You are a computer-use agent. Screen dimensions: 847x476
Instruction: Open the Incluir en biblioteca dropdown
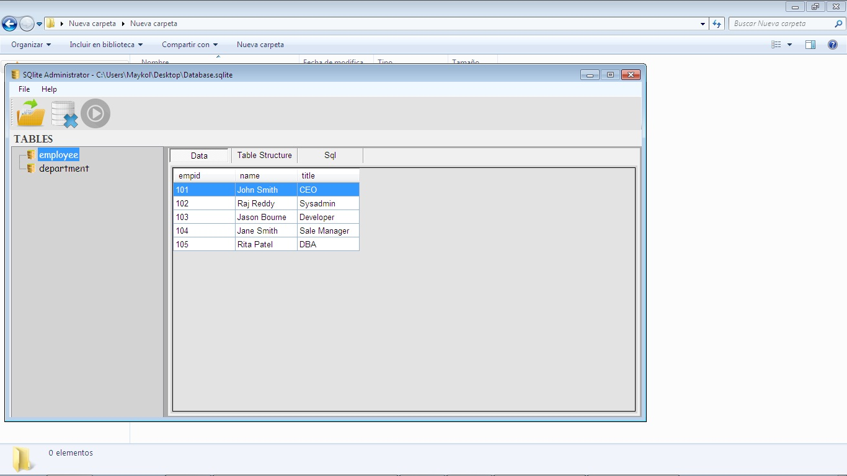[x=104, y=45]
